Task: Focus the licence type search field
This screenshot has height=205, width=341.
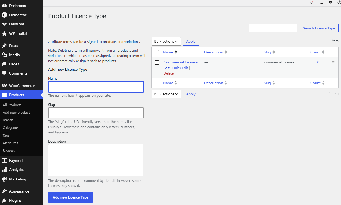Action: click(273, 28)
